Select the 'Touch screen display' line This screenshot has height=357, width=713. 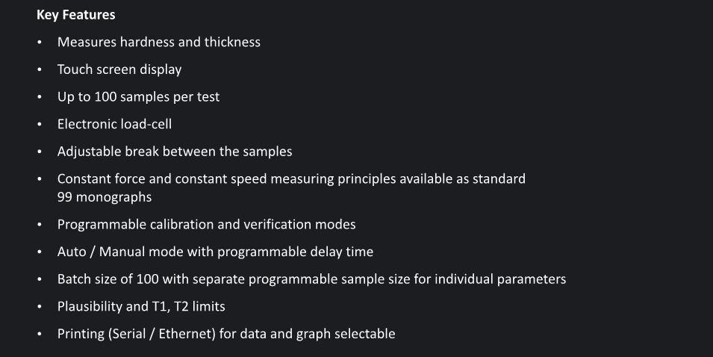point(119,69)
